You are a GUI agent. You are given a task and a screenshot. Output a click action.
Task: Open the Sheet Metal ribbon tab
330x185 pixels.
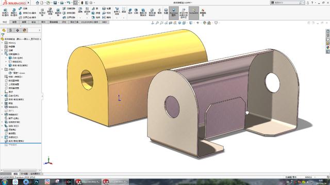coord(34,22)
